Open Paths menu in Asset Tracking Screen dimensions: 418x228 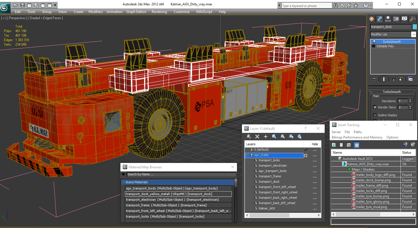358,132
